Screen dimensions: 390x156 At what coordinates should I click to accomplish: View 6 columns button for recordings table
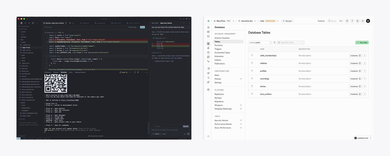click(x=356, y=79)
